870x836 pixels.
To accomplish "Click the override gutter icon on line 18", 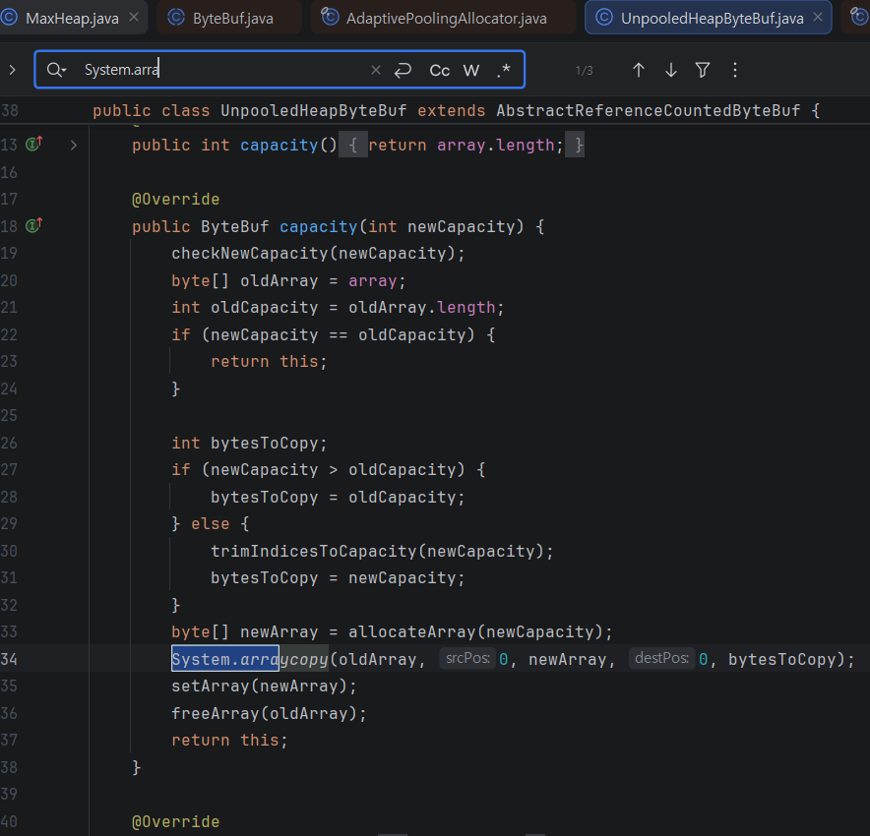I will coord(33,225).
